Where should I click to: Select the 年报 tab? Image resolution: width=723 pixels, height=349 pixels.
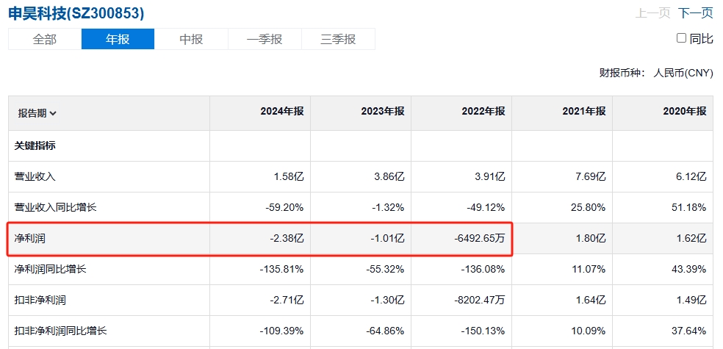[118, 39]
